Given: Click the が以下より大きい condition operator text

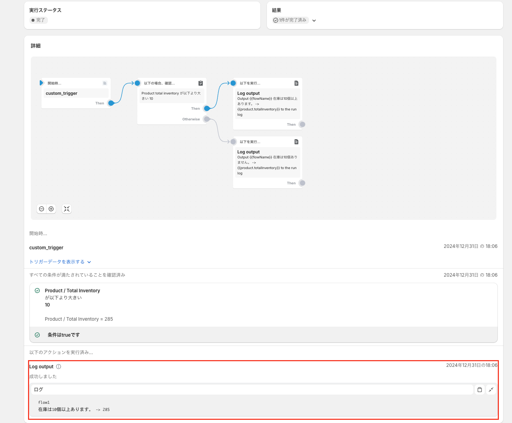Looking at the screenshot, I should point(63,298).
